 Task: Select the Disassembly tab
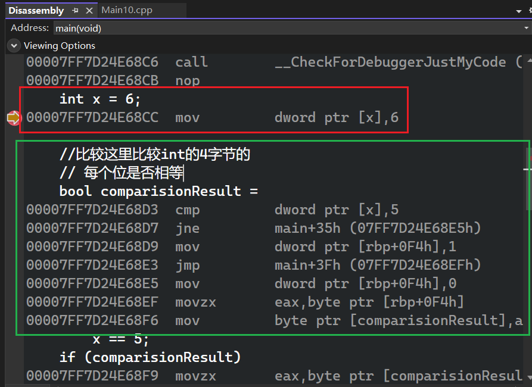(x=36, y=10)
